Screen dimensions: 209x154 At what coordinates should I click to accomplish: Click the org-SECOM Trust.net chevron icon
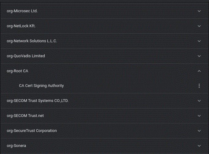click(199, 116)
